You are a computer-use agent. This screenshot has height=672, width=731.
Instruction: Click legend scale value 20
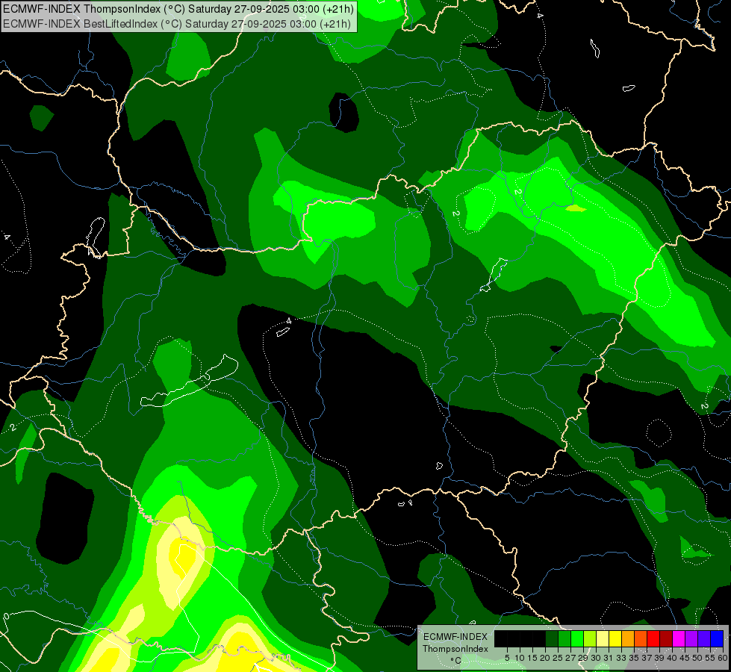click(x=545, y=658)
